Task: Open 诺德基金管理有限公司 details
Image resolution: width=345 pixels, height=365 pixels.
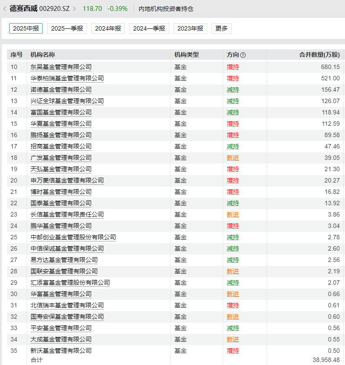Action: click(61, 90)
